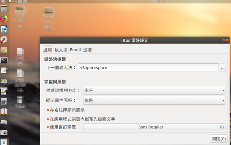This screenshot has height=145, width=231.
Task: Disable the 使用自訂字型 checkbox
Action: point(48,127)
